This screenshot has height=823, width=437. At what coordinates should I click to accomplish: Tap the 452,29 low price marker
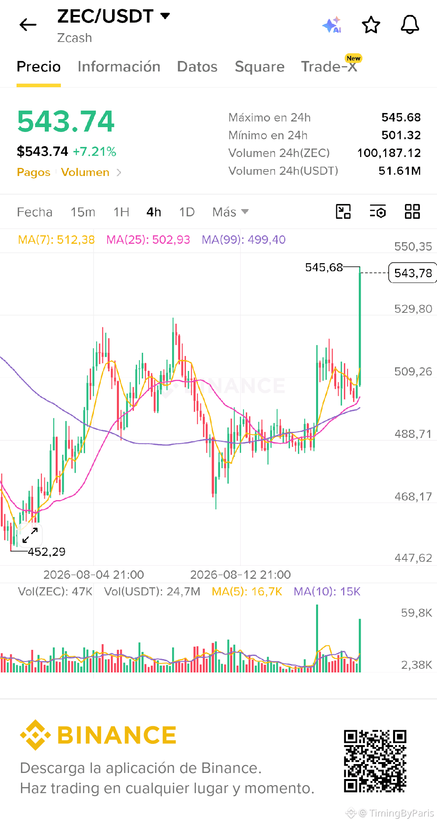46,552
